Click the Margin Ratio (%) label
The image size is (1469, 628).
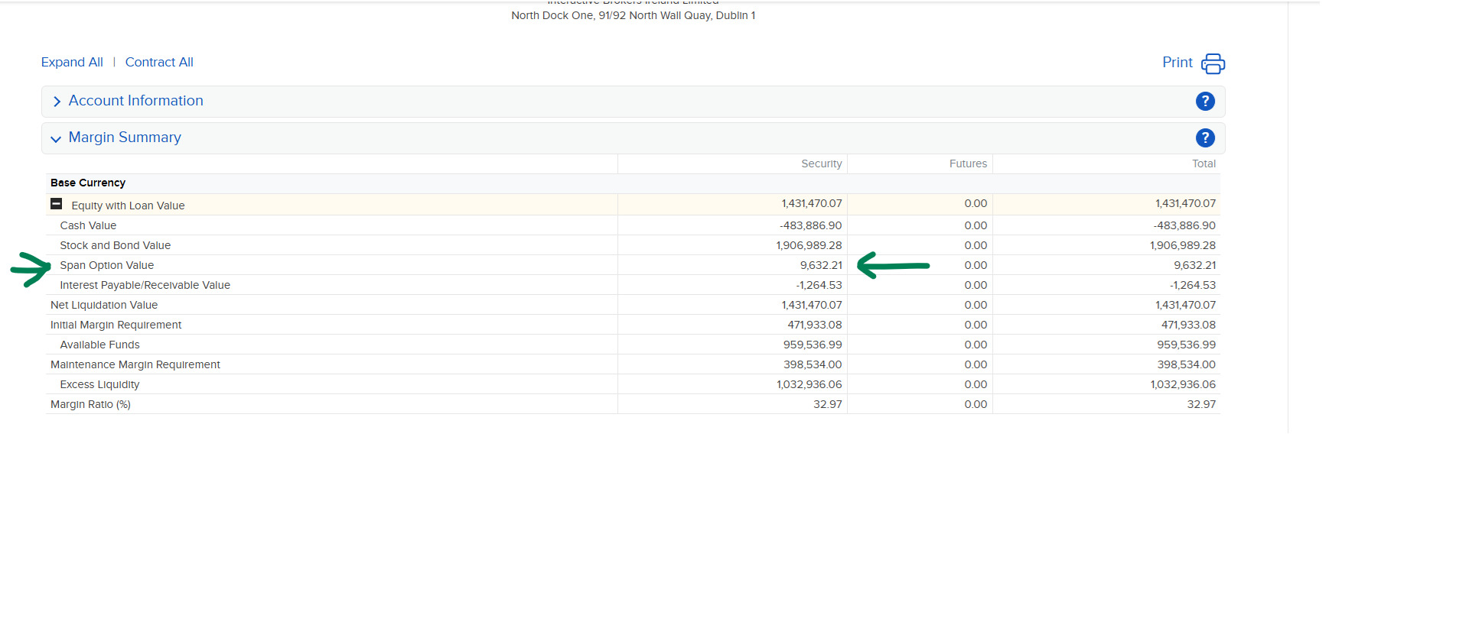[90, 404]
